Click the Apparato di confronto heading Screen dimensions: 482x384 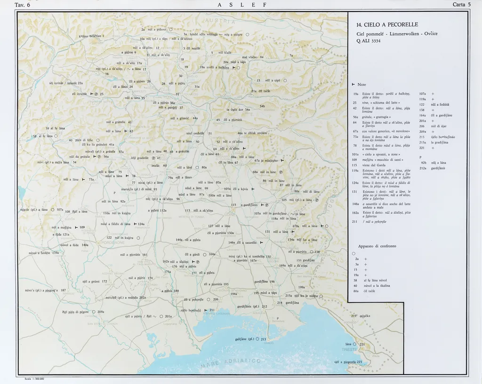click(x=377, y=246)
